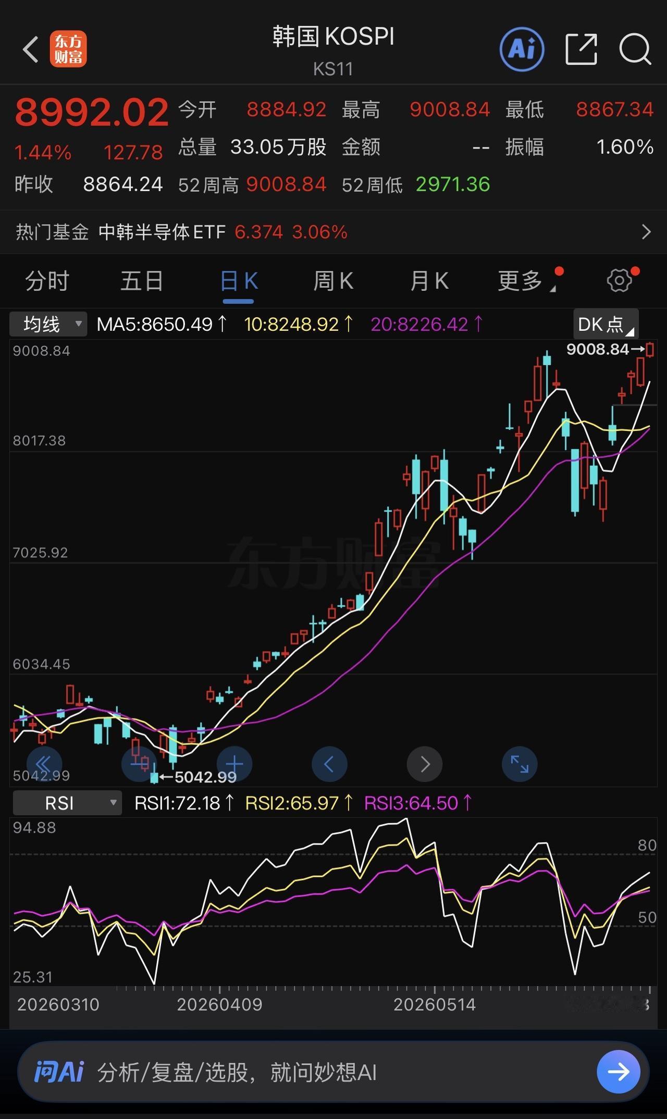This screenshot has height=1119, width=667.
Task: Tap the KS11 ticker code
Action: tap(333, 69)
